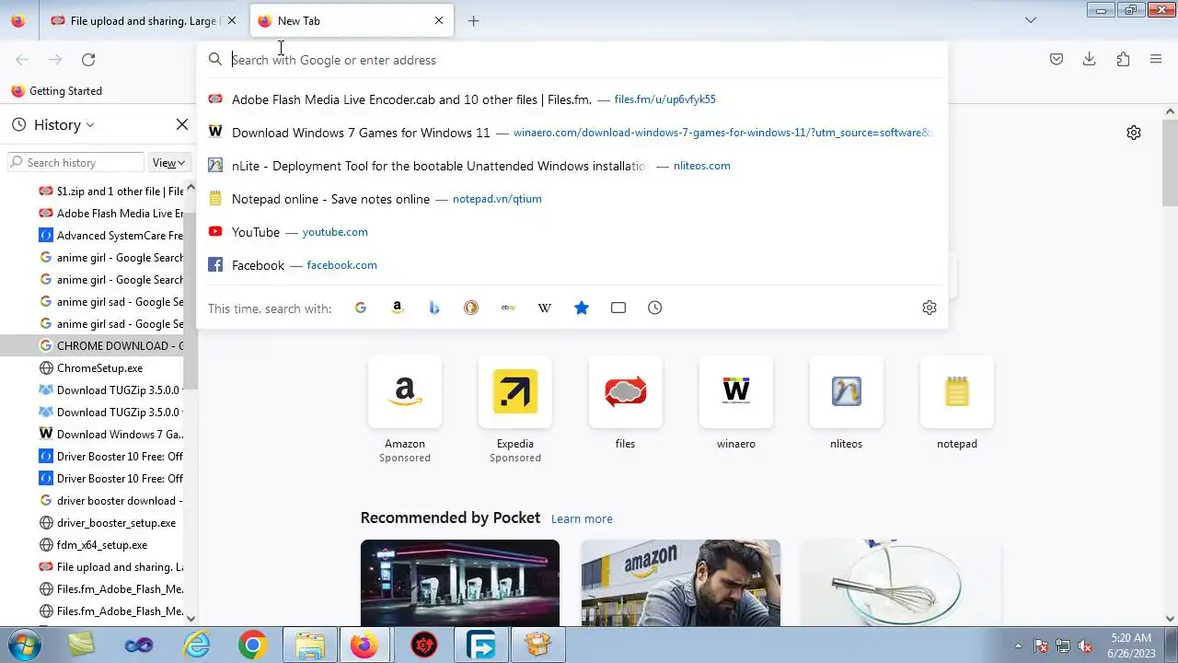Open the Amazon worker Pocket story thumbnail
1178x663 pixels.
681,583
